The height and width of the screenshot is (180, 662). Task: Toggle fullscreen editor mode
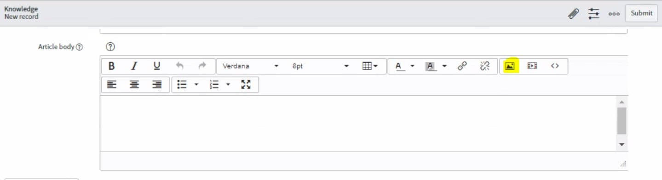pos(246,85)
